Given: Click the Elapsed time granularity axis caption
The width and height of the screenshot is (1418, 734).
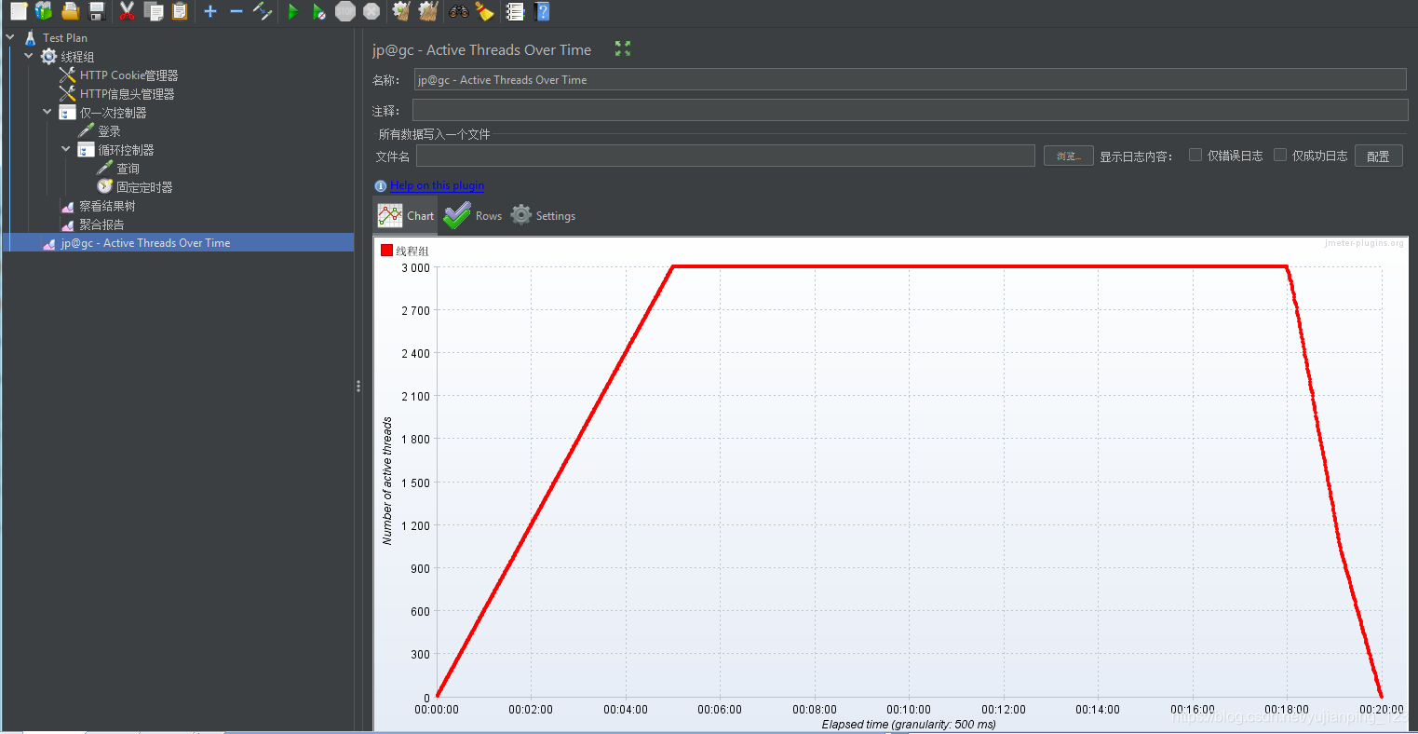Looking at the screenshot, I should pyautogui.click(x=909, y=725).
